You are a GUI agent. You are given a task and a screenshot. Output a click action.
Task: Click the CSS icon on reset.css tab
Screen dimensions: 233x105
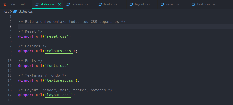[162, 4]
